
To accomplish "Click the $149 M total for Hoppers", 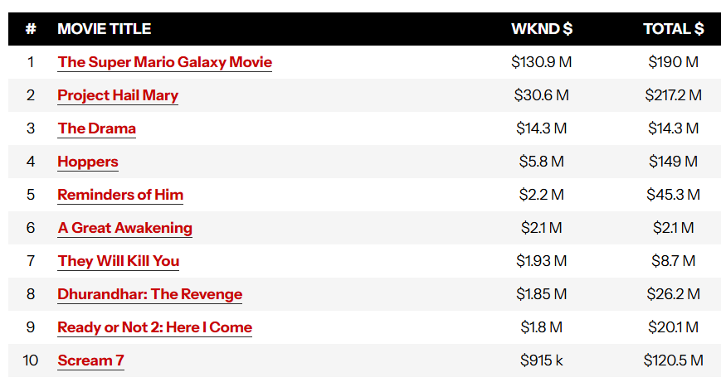I will [x=673, y=162].
